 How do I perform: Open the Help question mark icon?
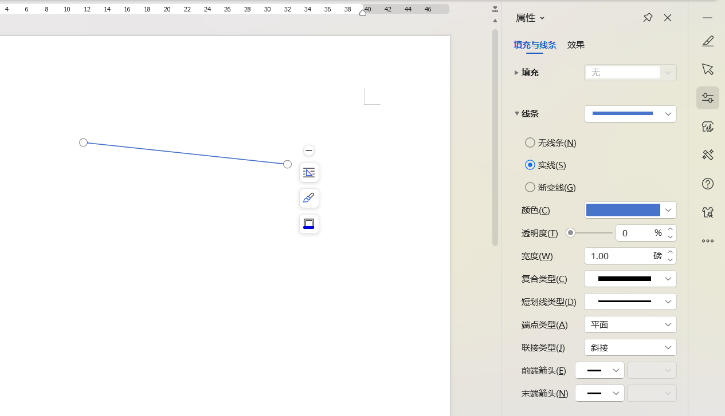pos(708,184)
